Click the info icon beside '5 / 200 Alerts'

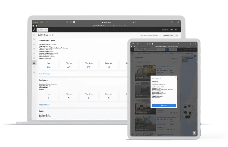(x=50, y=35)
